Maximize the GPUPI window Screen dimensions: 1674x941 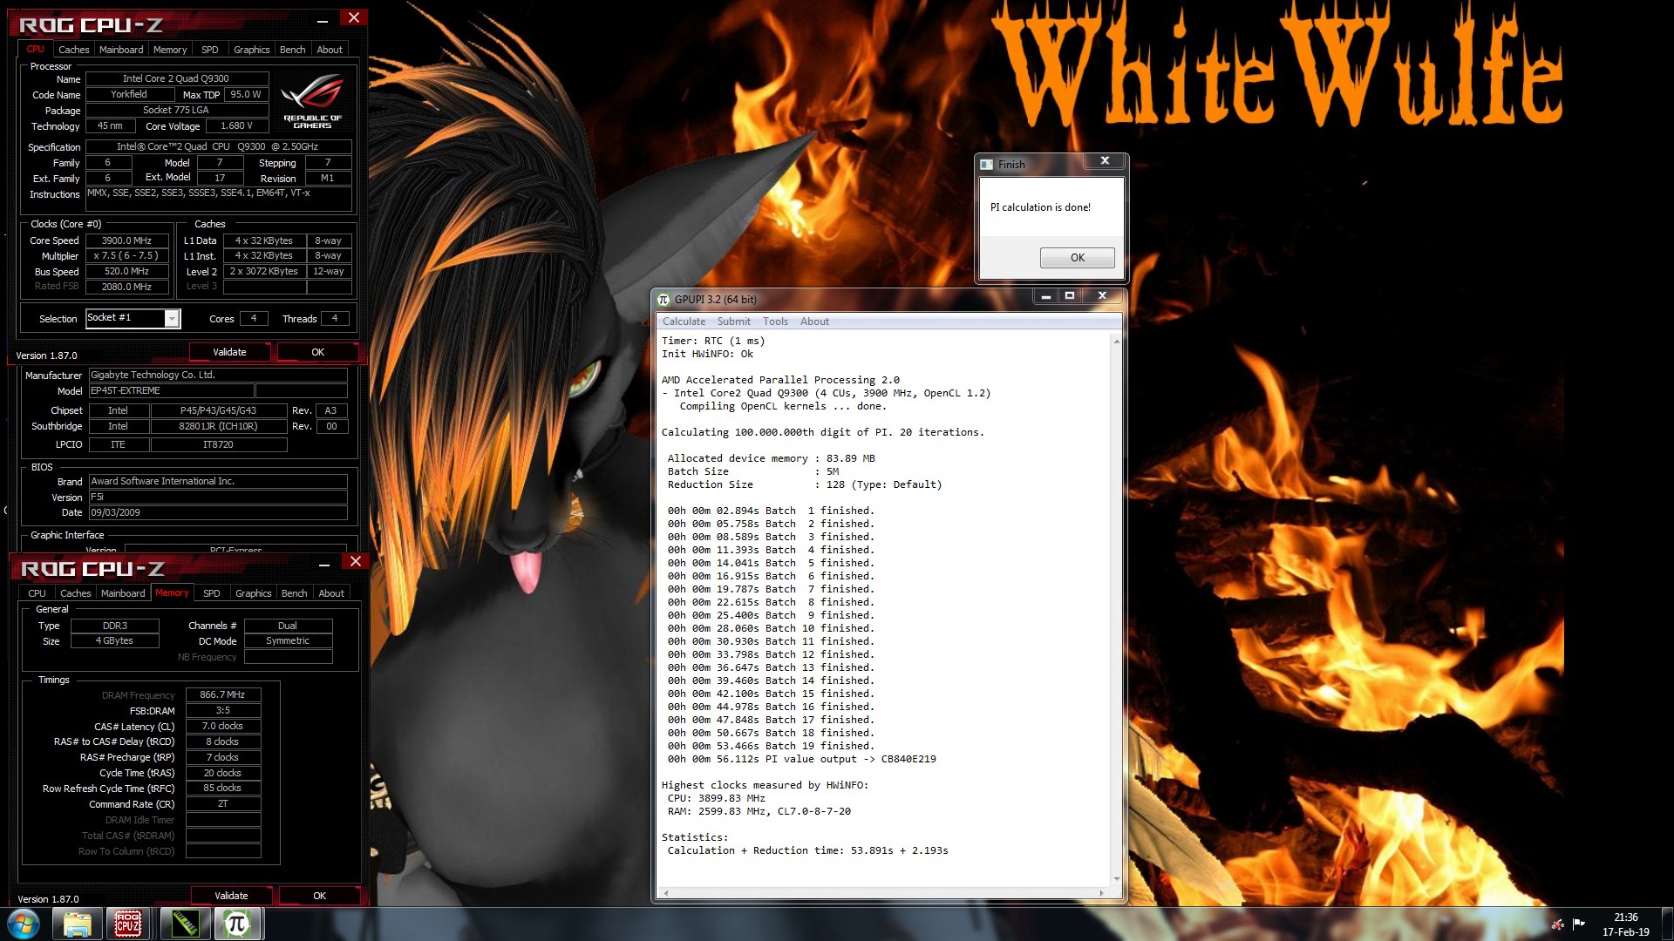1069,296
